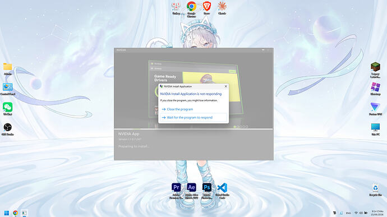
Task: Launch the Claude desktop shortcut
Action: [x=222, y=8]
